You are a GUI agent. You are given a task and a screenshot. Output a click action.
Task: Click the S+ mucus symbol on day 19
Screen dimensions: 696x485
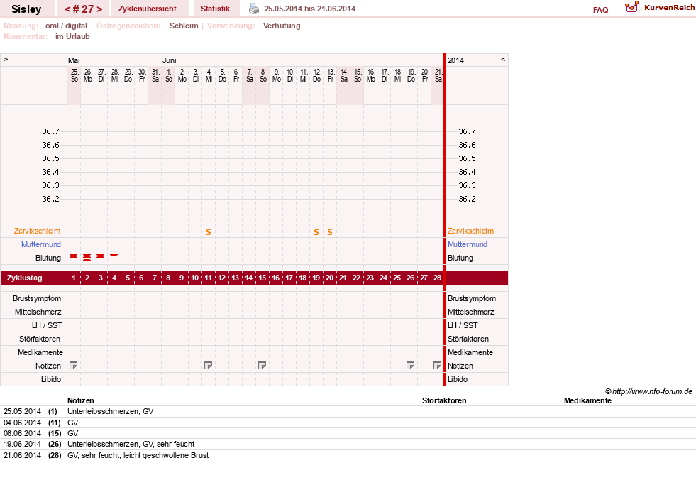(x=316, y=231)
